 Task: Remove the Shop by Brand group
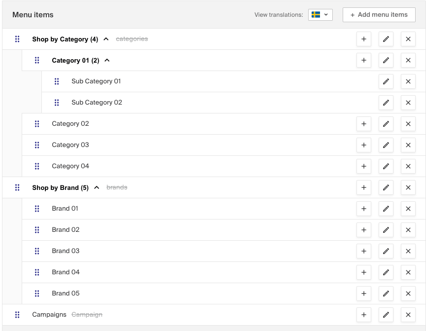click(408, 187)
